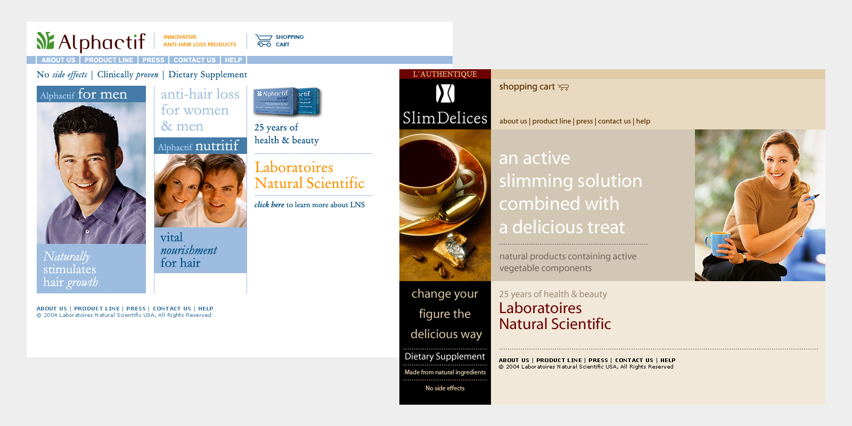
Task: Click 'click here' to learn about LNS
Action: click(x=269, y=204)
